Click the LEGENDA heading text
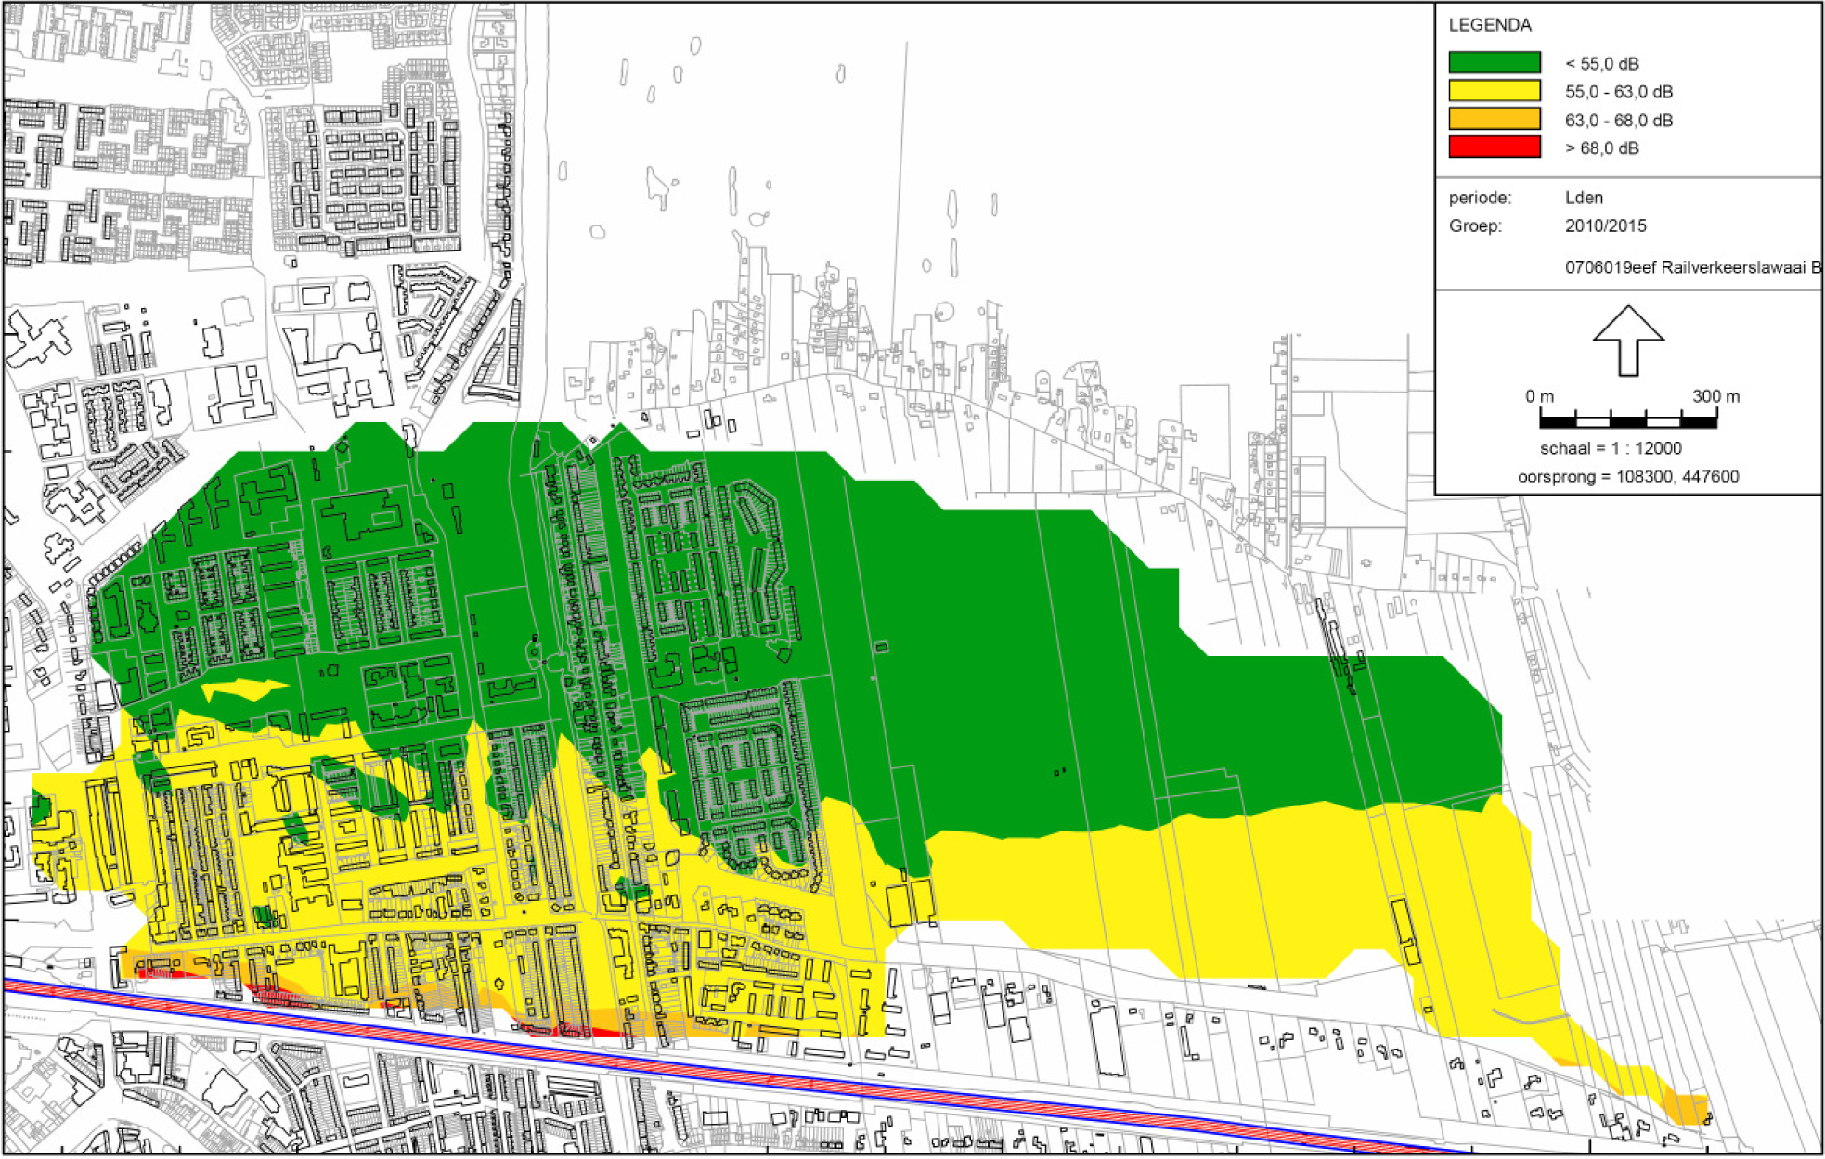Viewport: 1825px width, 1159px height. click(1489, 25)
